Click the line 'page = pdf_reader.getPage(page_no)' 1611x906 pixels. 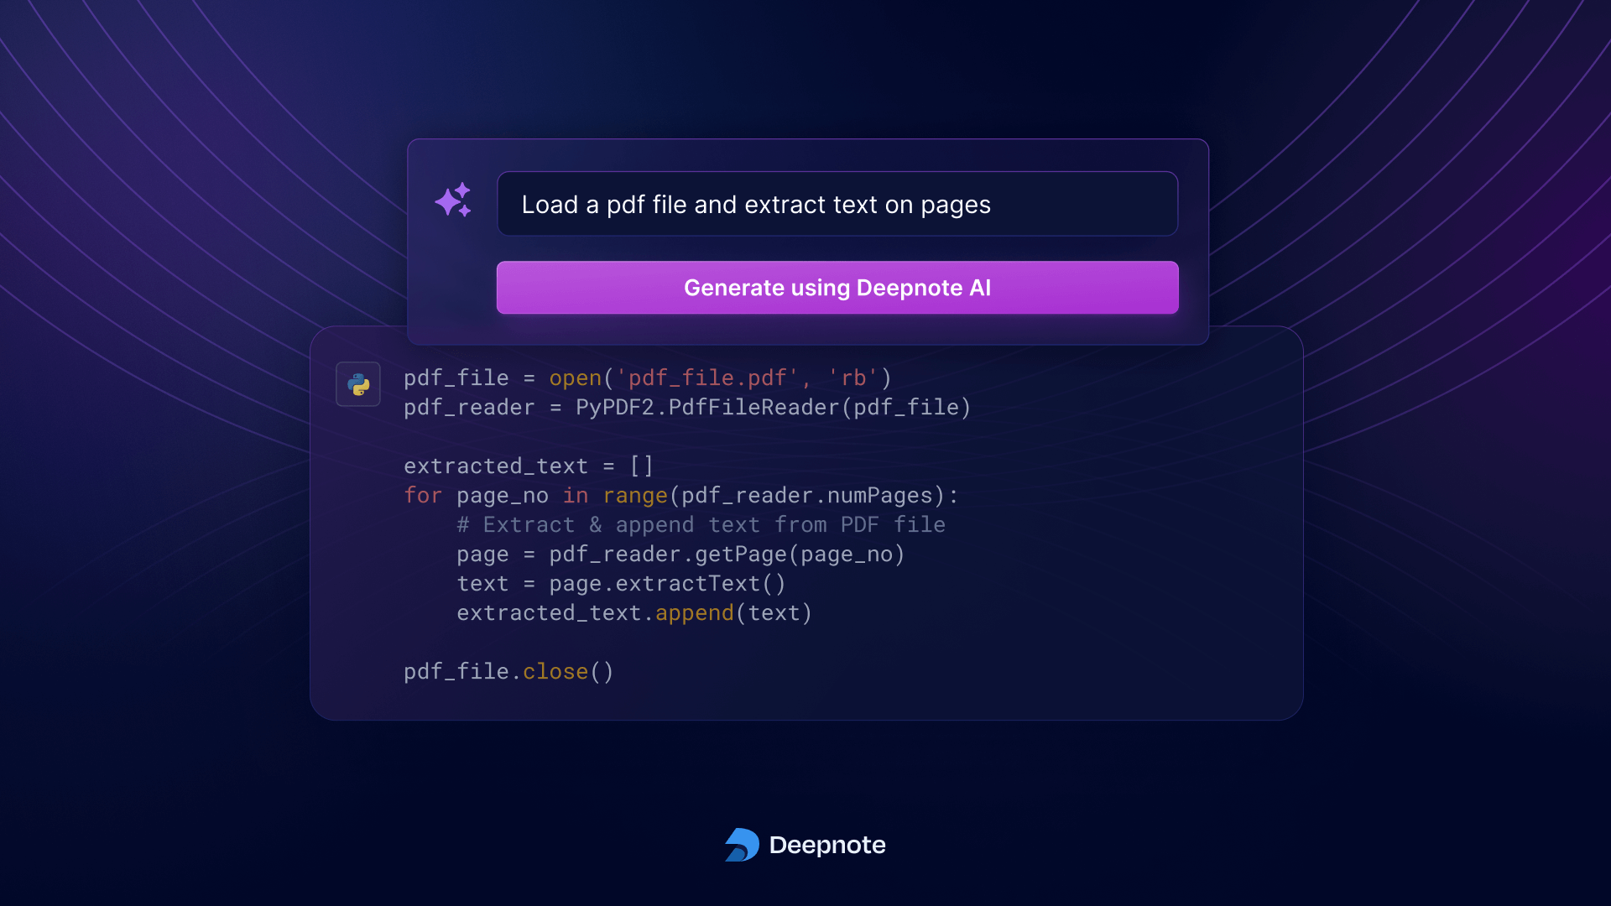pyautogui.click(x=681, y=555)
